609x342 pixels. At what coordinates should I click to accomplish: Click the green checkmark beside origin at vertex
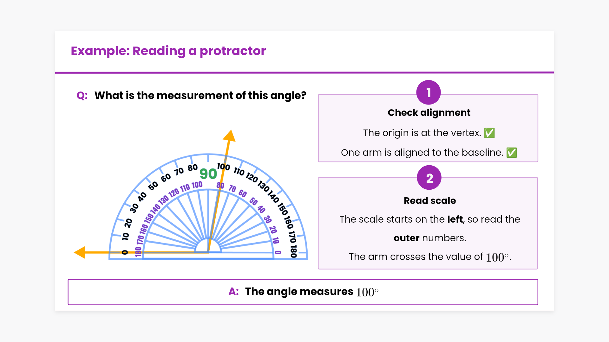pyautogui.click(x=489, y=133)
